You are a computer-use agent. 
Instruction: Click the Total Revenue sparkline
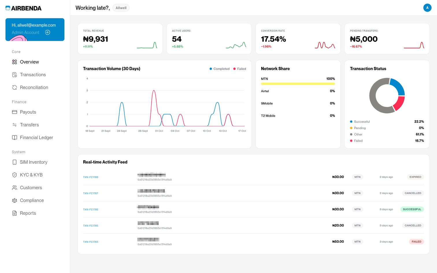click(x=147, y=45)
